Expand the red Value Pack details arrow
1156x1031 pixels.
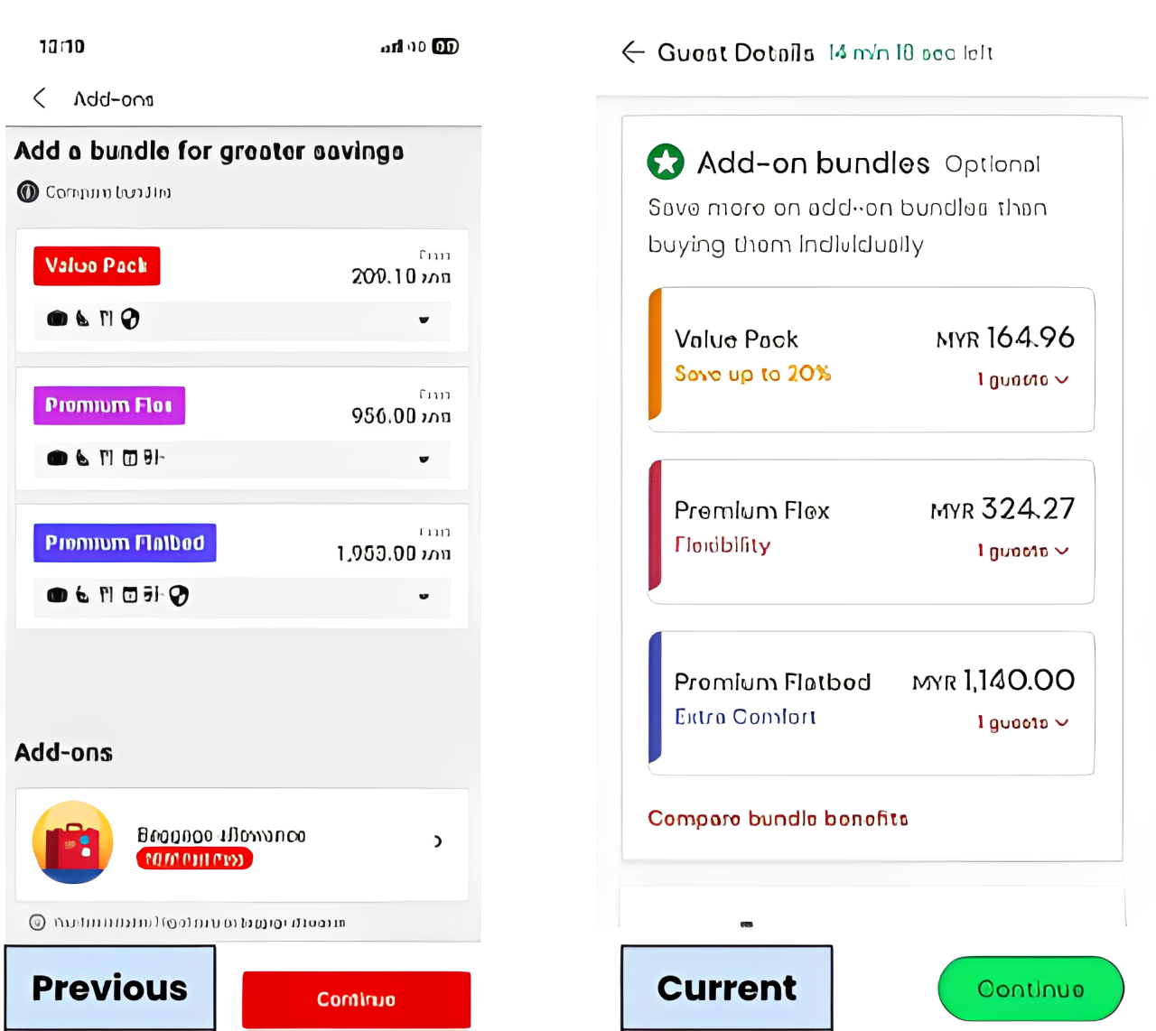click(x=424, y=320)
